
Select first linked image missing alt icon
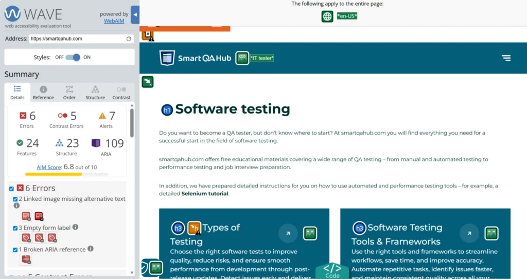[26, 216]
